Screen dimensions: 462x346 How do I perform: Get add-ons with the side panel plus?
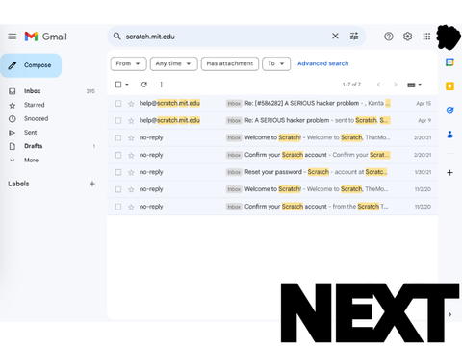point(449,173)
